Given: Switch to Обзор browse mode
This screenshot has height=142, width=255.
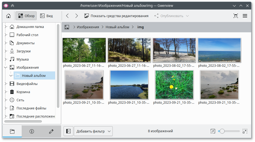Looking at the screenshot, I should pyautogui.click(x=26, y=16).
